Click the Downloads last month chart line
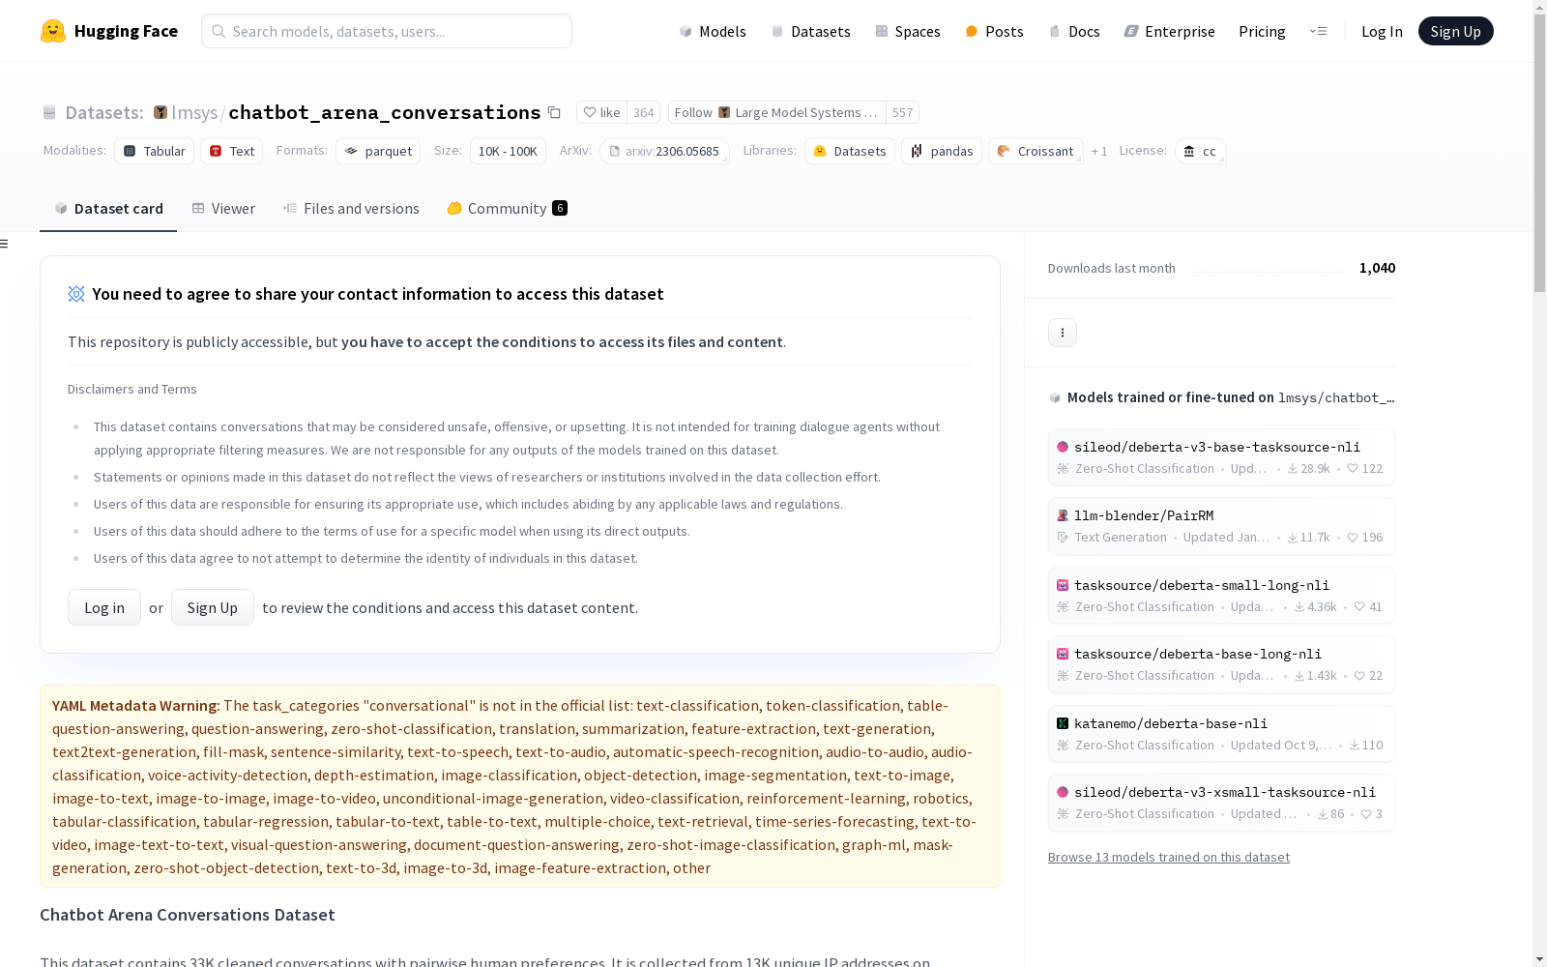The height and width of the screenshot is (967, 1547). [1268, 271]
